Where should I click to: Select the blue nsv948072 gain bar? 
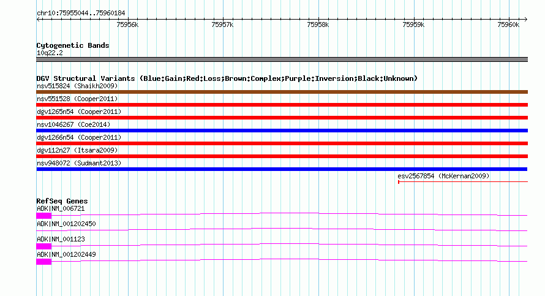tap(282, 169)
